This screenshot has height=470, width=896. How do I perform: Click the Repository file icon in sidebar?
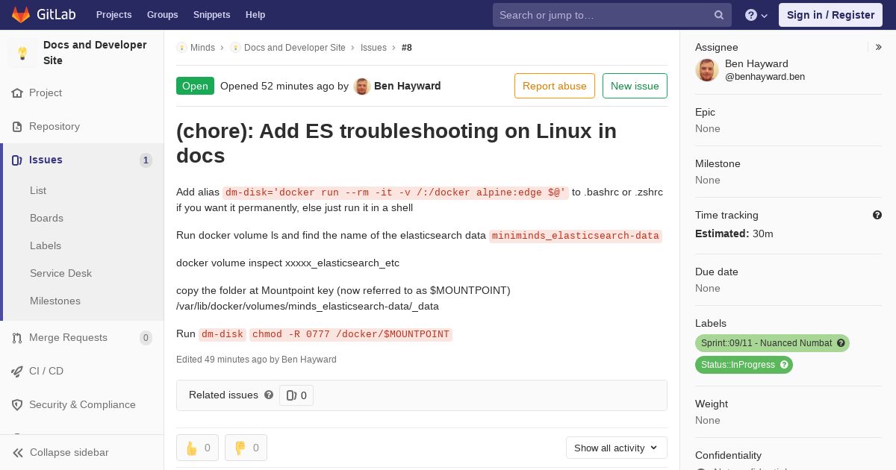tap(17, 127)
